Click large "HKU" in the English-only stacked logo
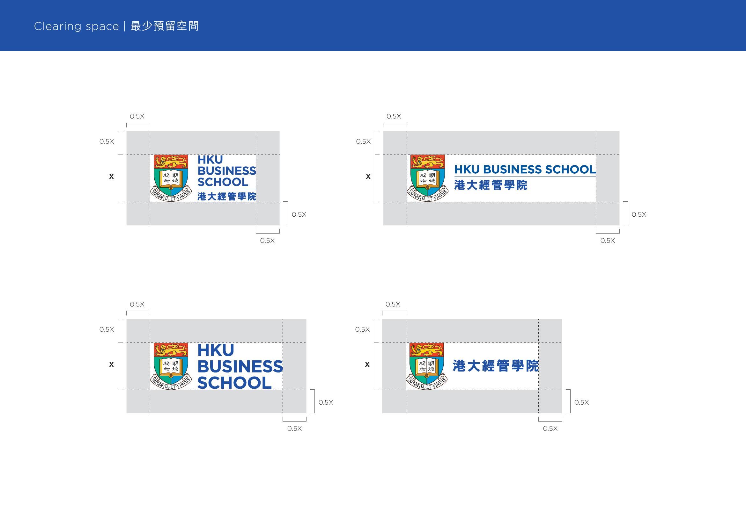746x527 pixels. point(216,350)
